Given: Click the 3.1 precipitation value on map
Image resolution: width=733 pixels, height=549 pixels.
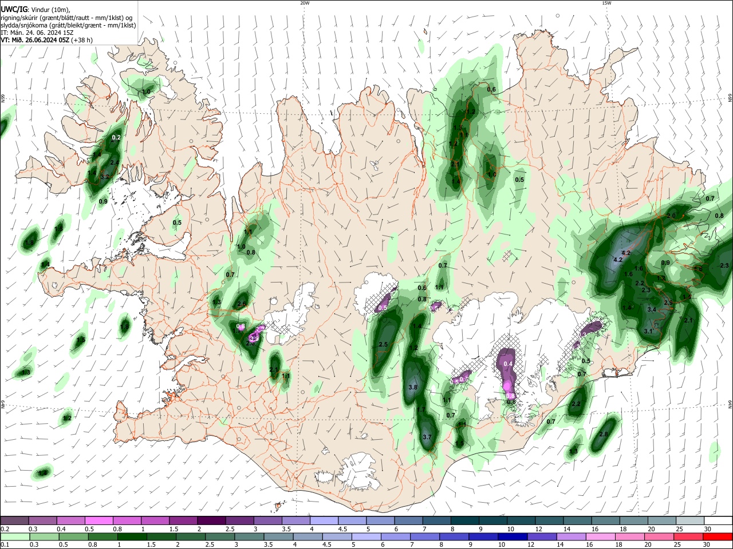Looking at the screenshot, I should (648, 331).
